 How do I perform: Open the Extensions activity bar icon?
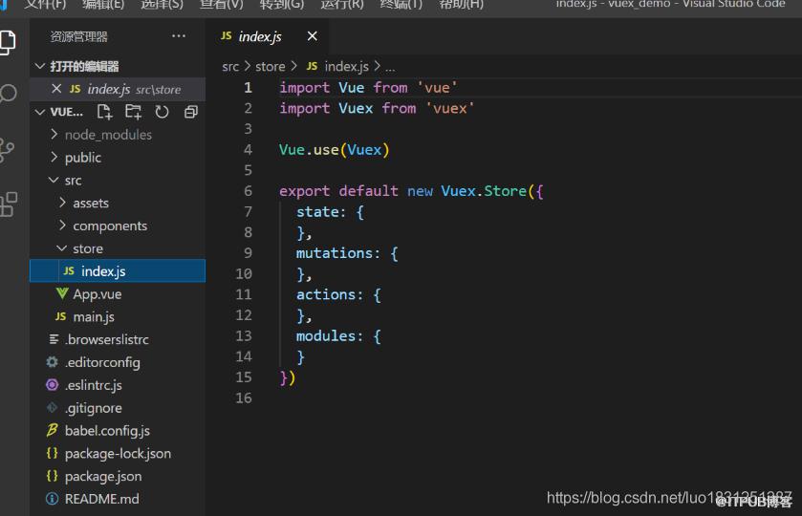(9, 204)
